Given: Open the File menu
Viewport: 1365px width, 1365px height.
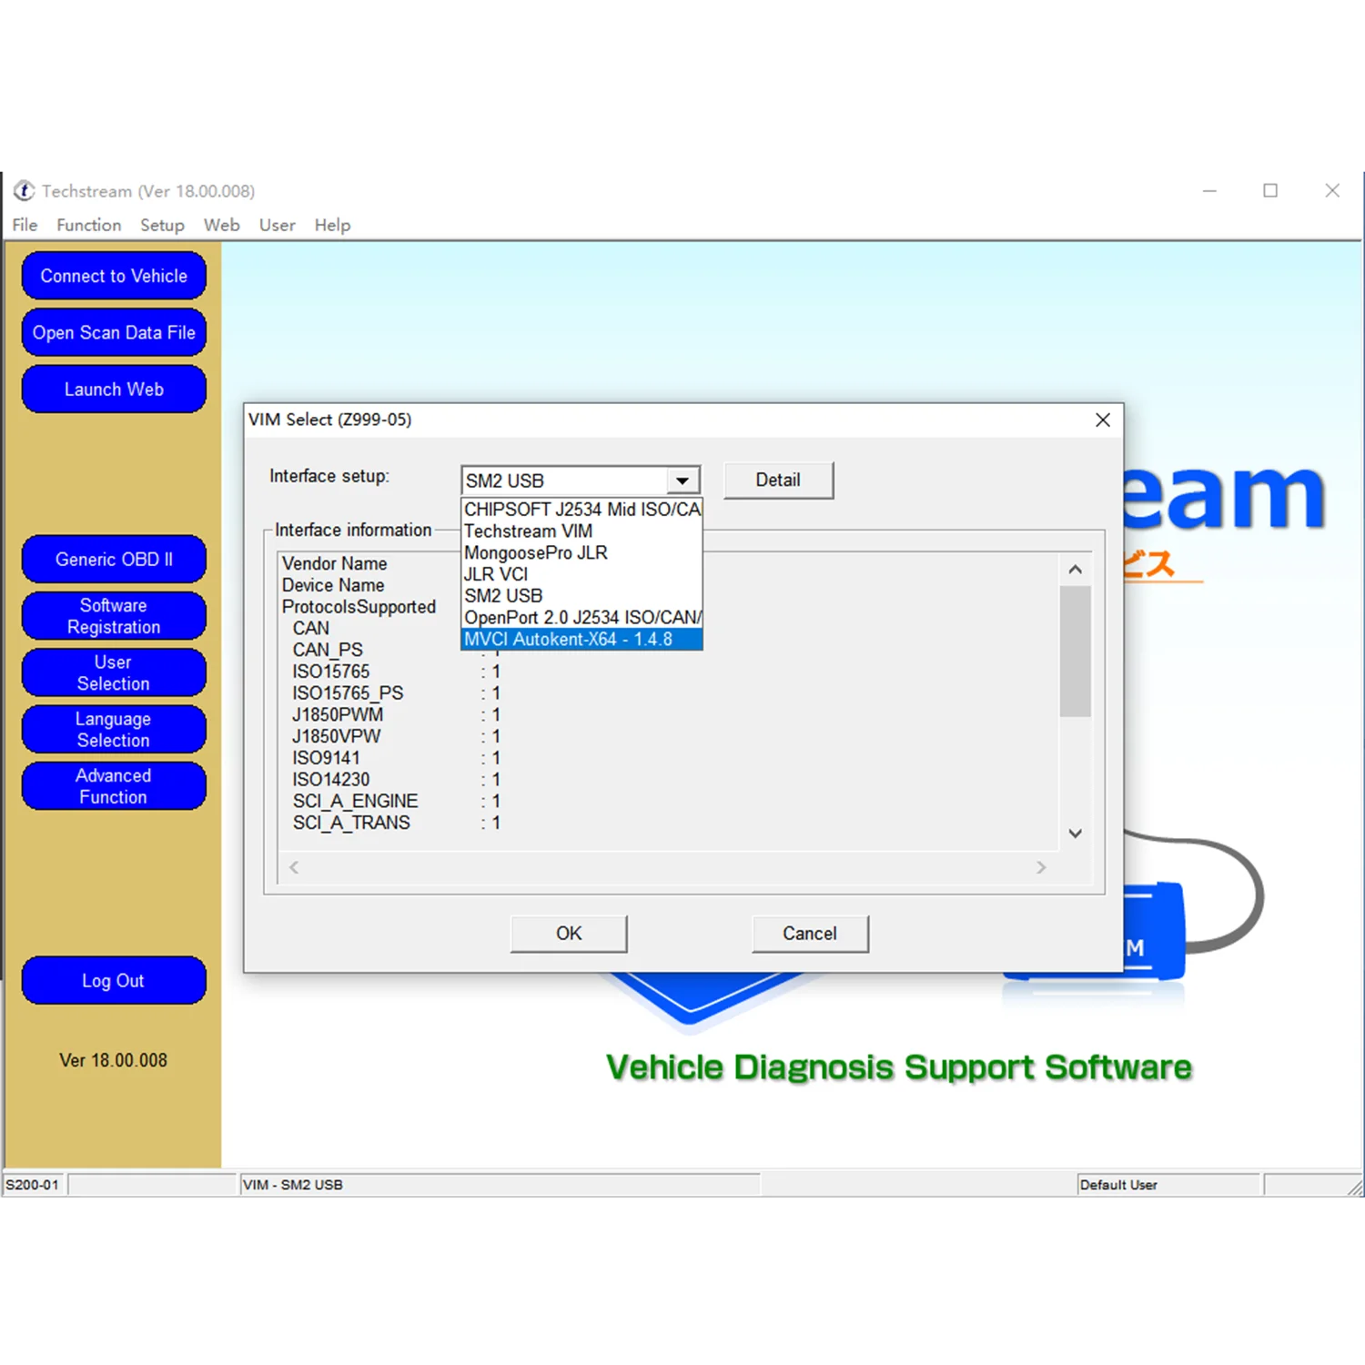Looking at the screenshot, I should coord(25,225).
